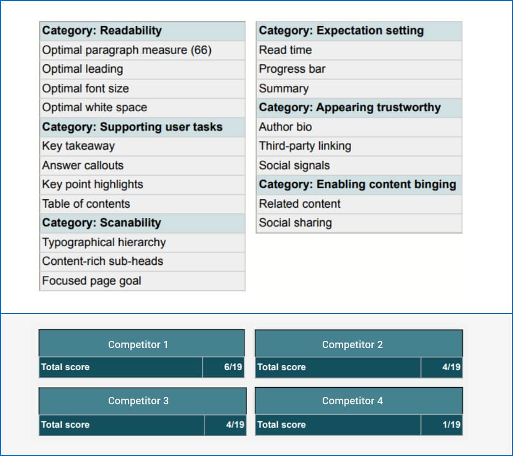This screenshot has width=513, height=456.
Task: Select the Table of contents row
Action: (x=142, y=204)
